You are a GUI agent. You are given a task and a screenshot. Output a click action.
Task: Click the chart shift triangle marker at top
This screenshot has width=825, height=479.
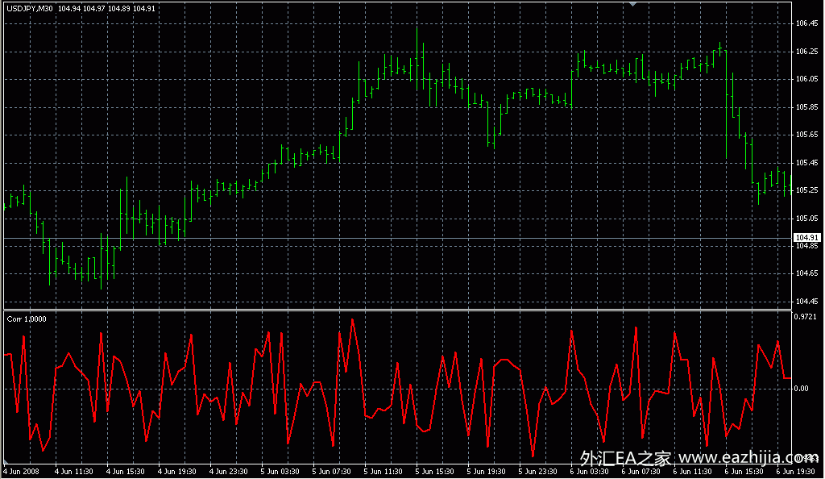pyautogui.click(x=634, y=5)
